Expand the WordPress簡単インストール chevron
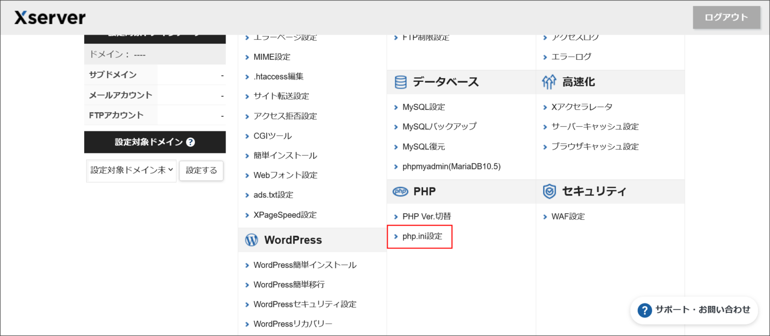The height and width of the screenshot is (336, 770). [247, 265]
